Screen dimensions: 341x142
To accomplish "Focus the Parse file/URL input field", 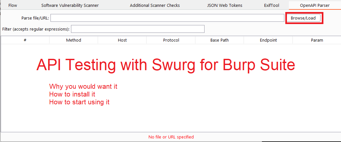I will tap(167, 18).
